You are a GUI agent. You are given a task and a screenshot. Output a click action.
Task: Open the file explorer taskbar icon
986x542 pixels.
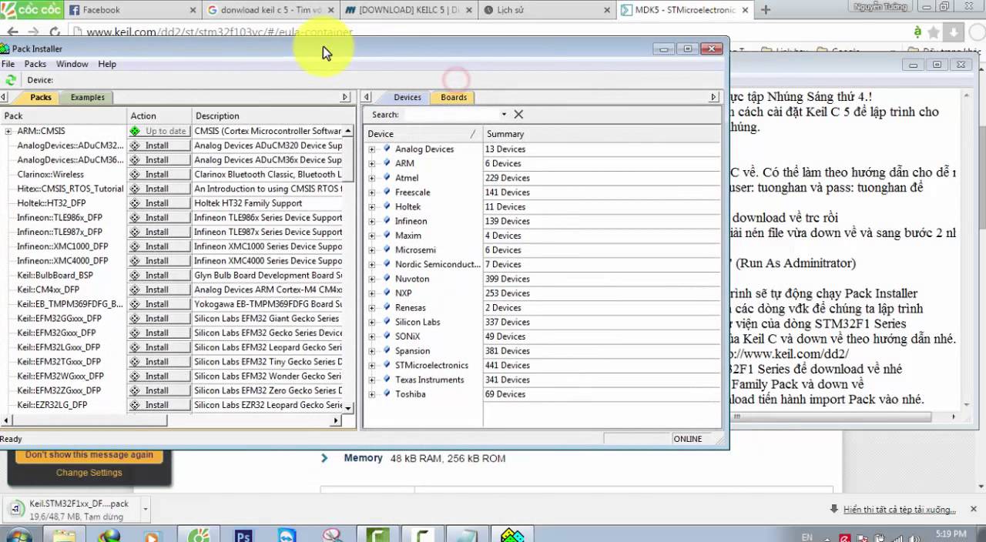click(65, 535)
